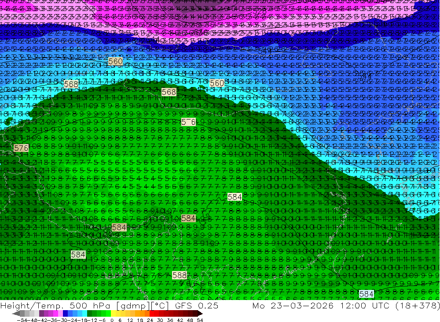Select the 'GFS 0.25' model label
This screenshot has height=322, width=440.
click(196, 305)
